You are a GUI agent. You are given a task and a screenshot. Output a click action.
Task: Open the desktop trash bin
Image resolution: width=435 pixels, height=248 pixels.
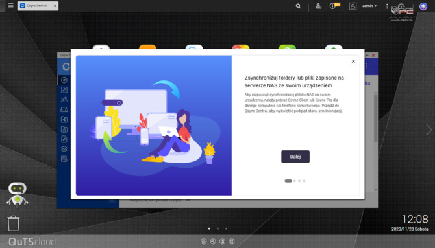14,223
